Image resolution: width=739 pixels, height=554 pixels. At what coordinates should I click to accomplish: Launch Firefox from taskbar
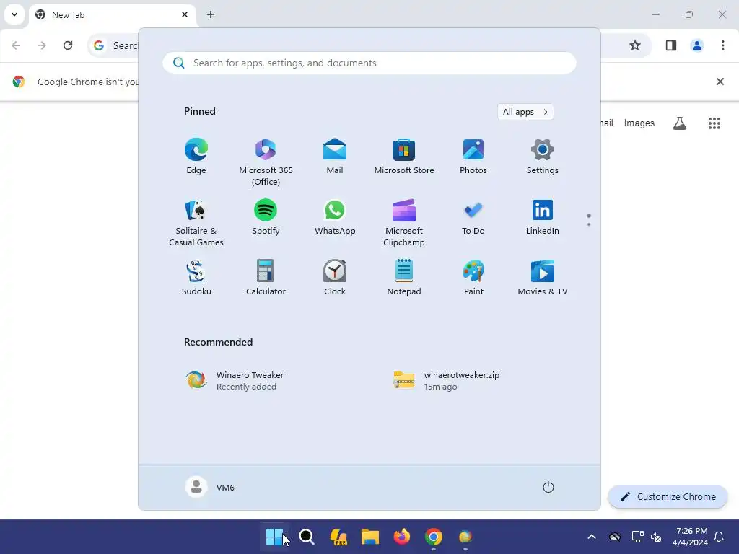click(x=401, y=537)
